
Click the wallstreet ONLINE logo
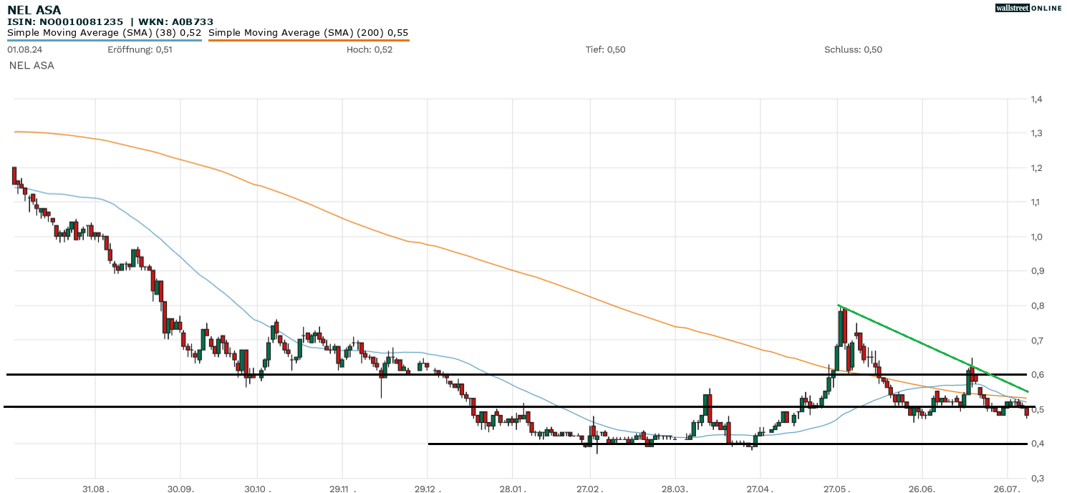(x=1029, y=8)
